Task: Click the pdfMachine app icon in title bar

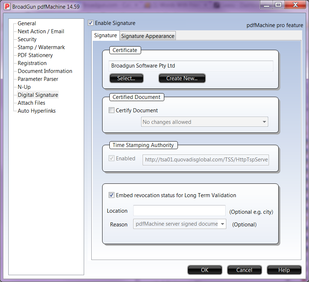Action: pos(6,6)
